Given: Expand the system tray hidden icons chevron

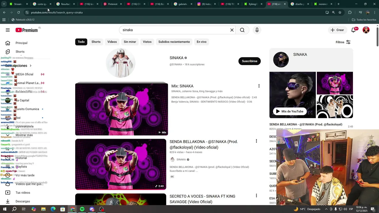Looking at the screenshot, I should (x=326, y=209).
